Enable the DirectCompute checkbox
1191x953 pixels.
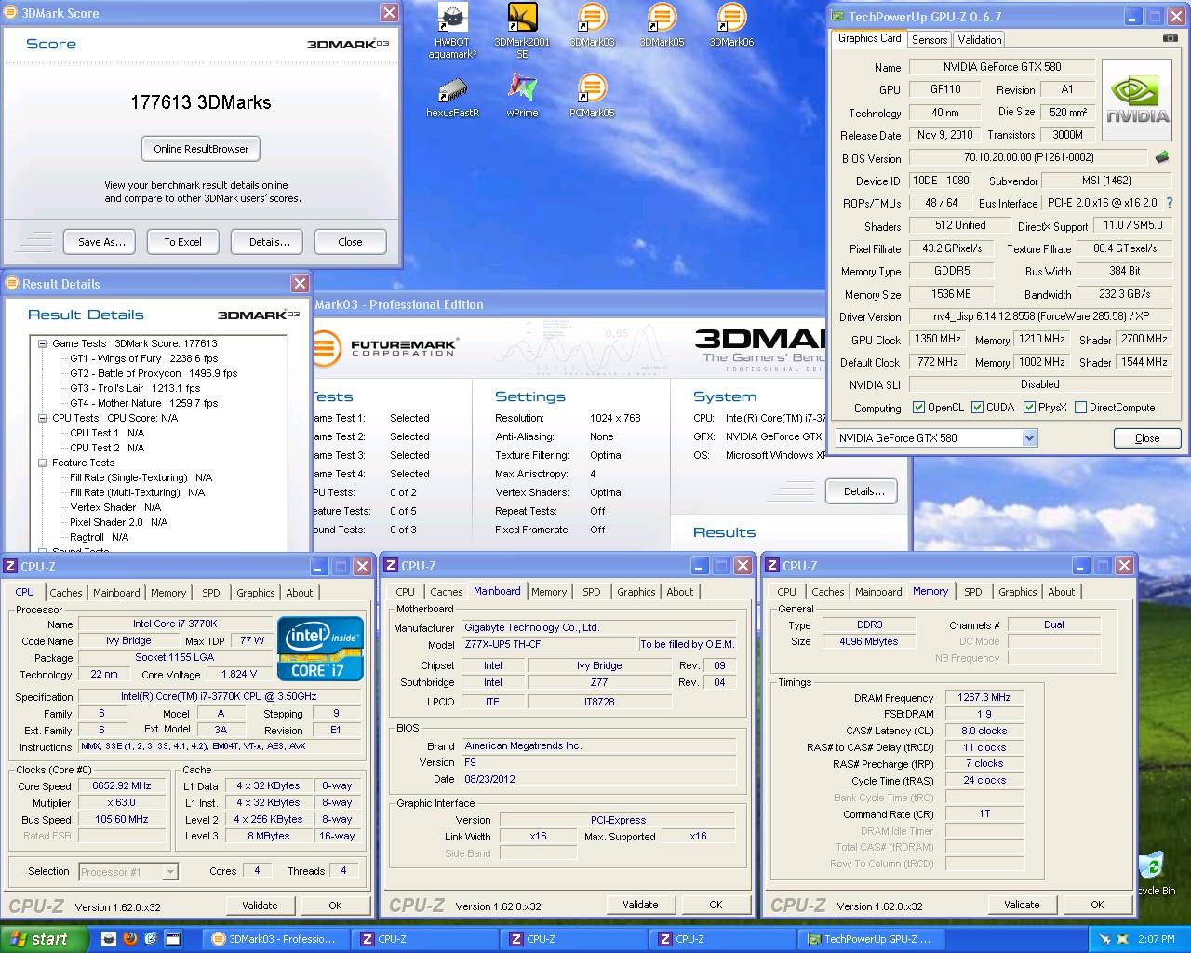1080,408
